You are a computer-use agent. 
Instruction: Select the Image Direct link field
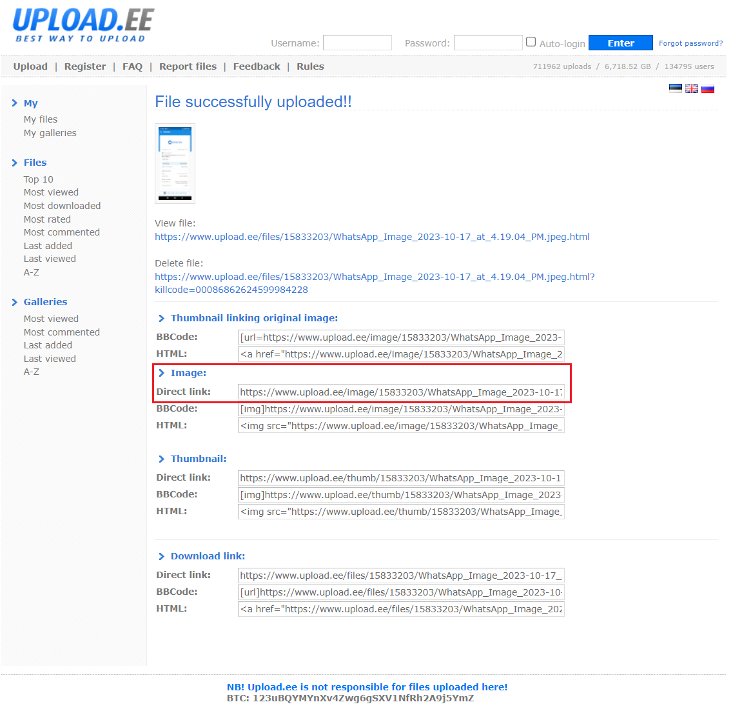click(x=401, y=392)
